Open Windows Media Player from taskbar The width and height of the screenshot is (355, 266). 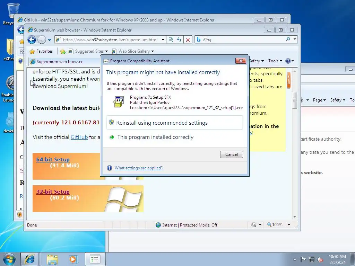click(73, 259)
